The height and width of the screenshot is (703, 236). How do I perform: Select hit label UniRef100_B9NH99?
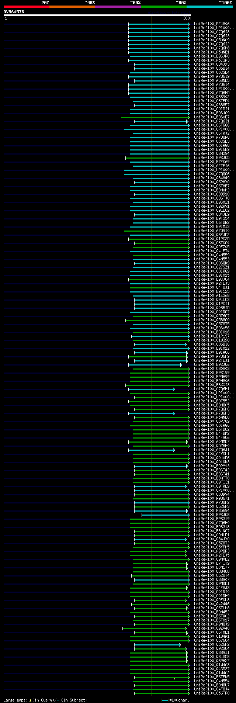212,377
